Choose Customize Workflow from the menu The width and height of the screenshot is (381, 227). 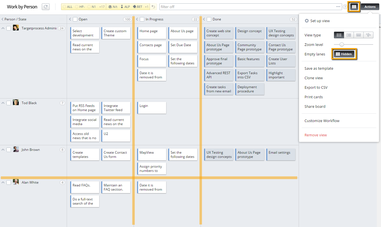click(x=322, y=121)
